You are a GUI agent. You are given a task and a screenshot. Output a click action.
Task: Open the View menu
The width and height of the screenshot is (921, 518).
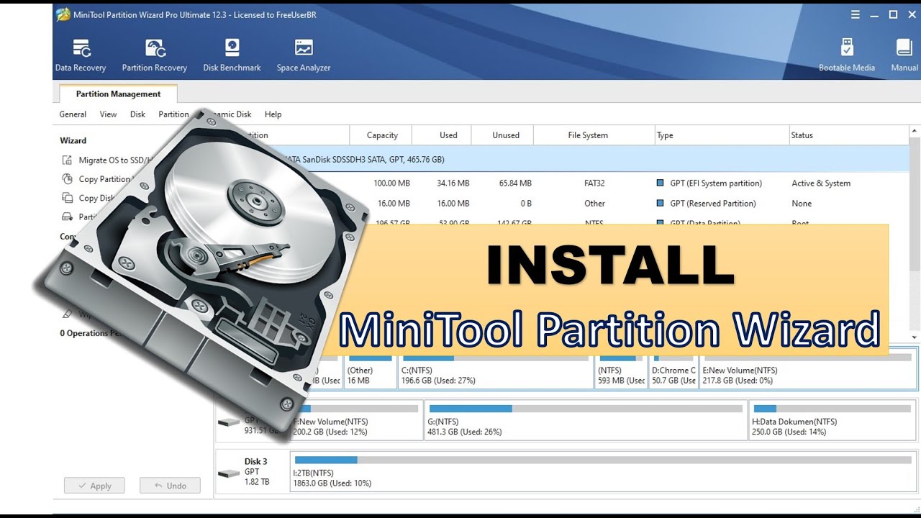click(x=108, y=114)
